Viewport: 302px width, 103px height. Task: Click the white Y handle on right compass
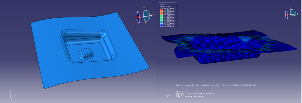pyautogui.click(x=297, y=14)
